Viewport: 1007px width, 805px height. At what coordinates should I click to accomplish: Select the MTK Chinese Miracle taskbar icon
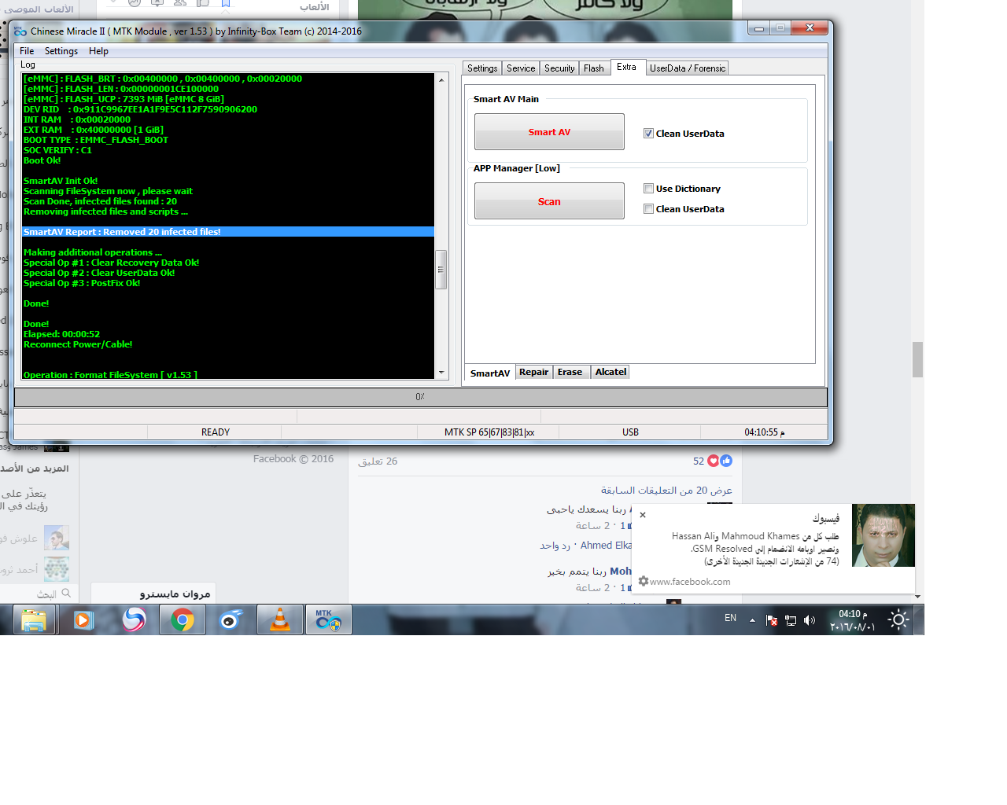tap(328, 620)
